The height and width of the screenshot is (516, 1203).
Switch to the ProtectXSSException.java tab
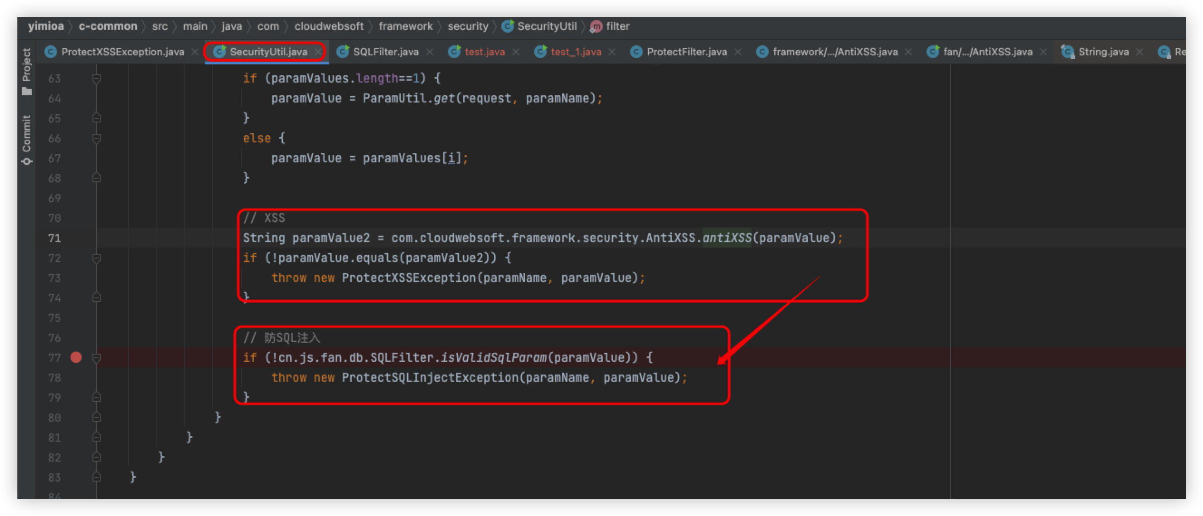point(122,52)
